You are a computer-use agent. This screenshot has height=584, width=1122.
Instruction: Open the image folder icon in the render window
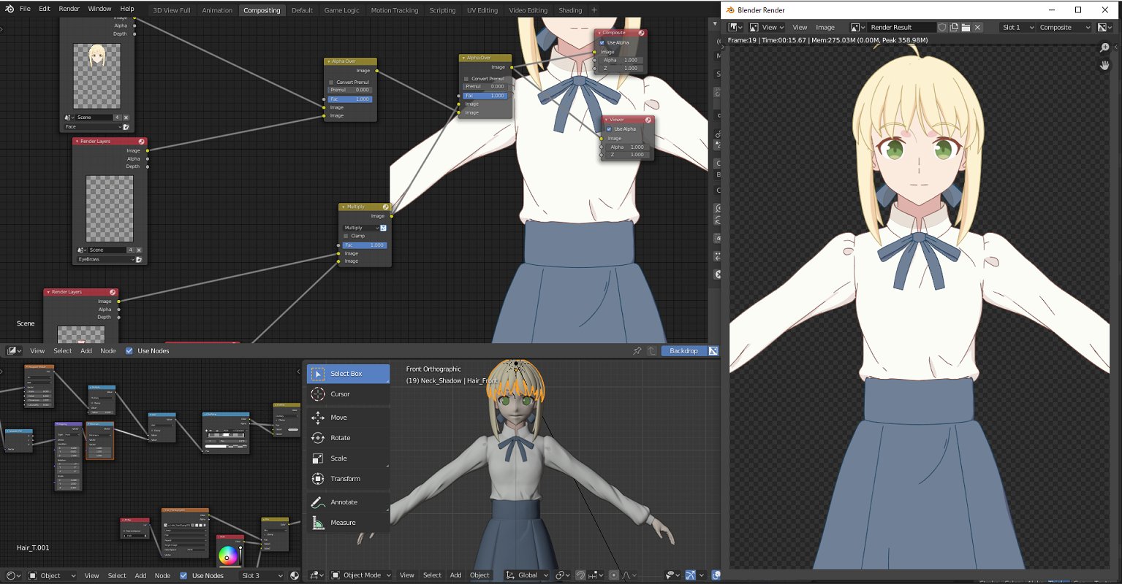coord(966,27)
